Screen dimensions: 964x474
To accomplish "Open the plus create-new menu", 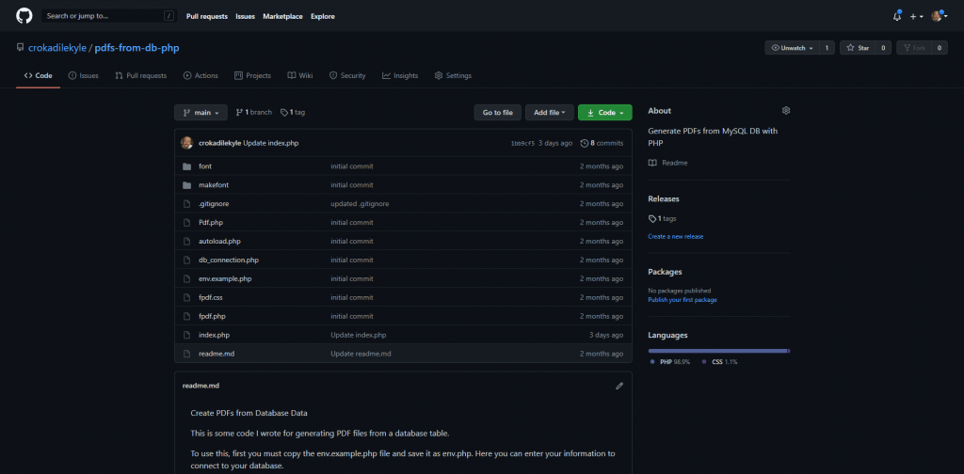I will pos(916,16).
